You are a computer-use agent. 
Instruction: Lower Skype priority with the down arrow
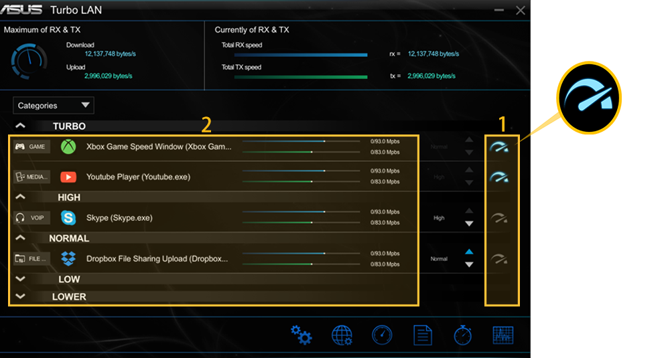[x=469, y=224]
